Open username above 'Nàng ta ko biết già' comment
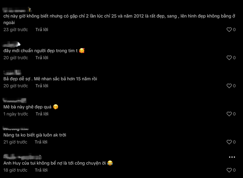243x178 pixels. 16,128
